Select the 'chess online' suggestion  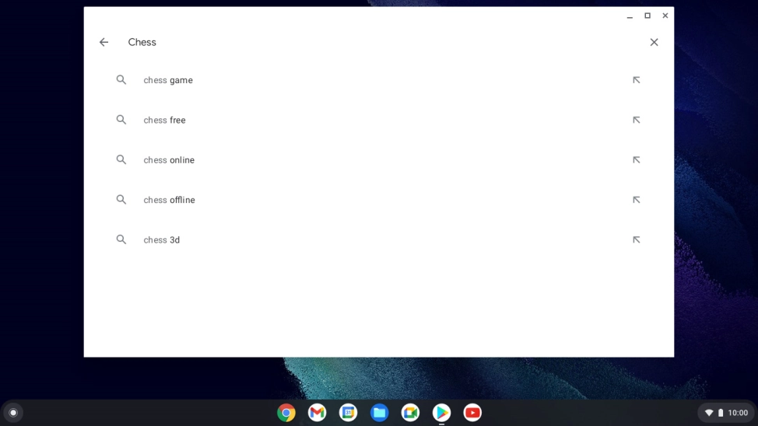[x=379, y=160]
